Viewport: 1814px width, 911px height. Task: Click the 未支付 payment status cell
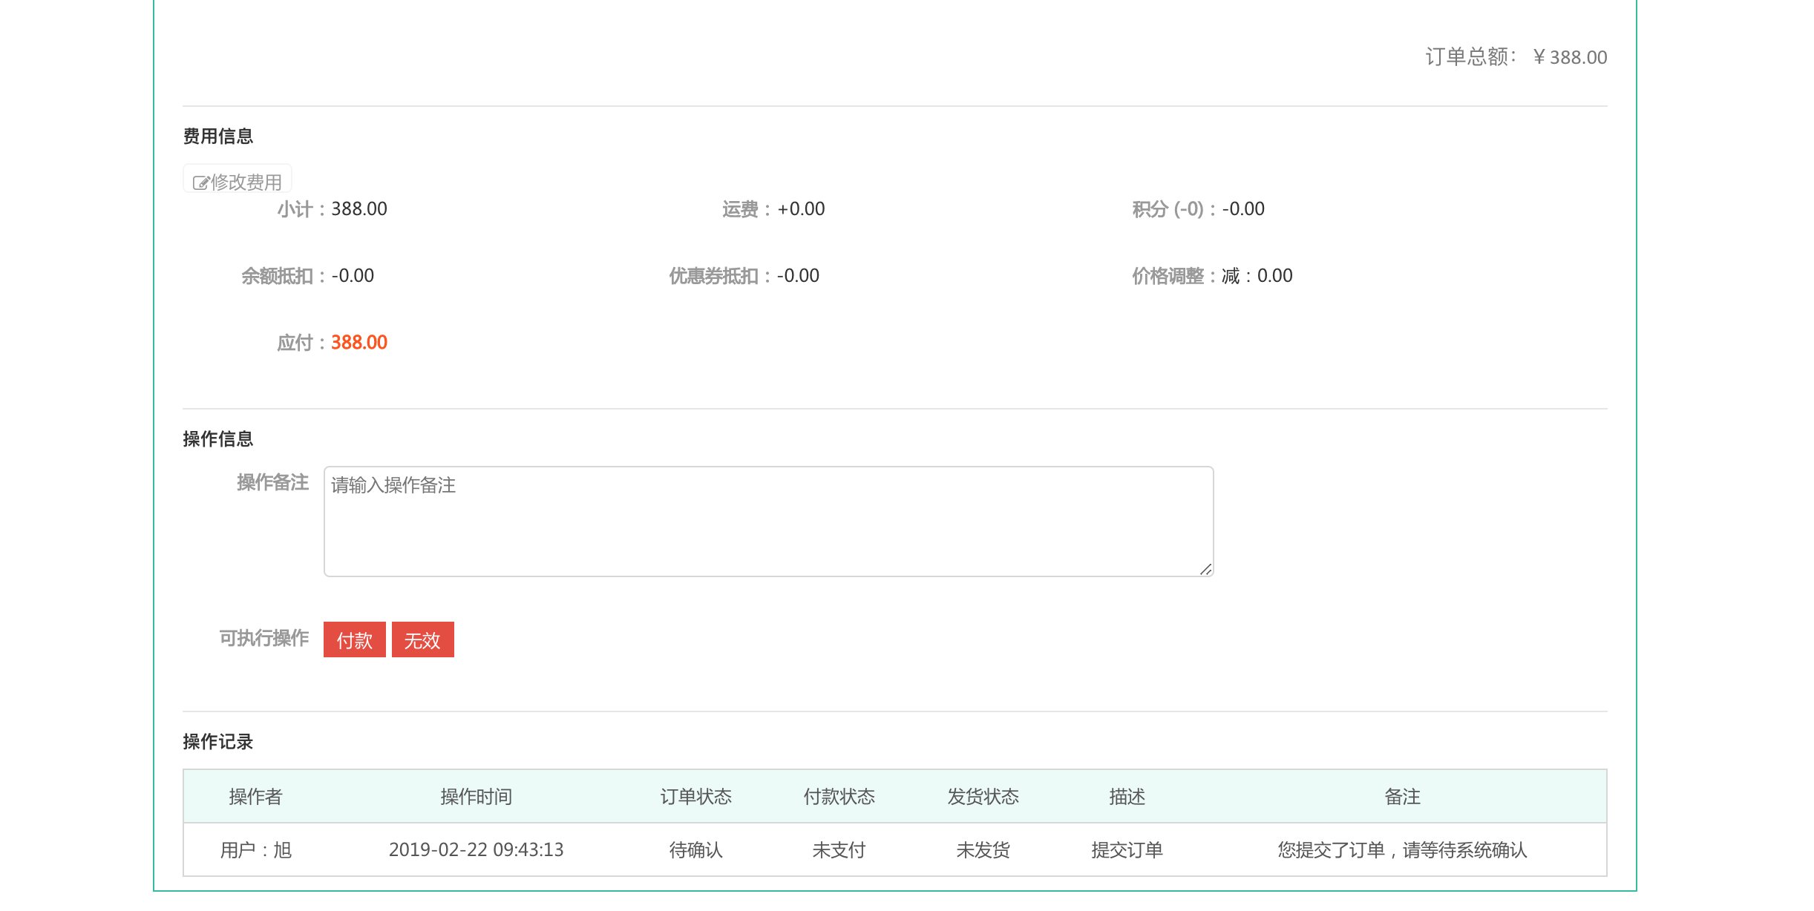pos(839,850)
